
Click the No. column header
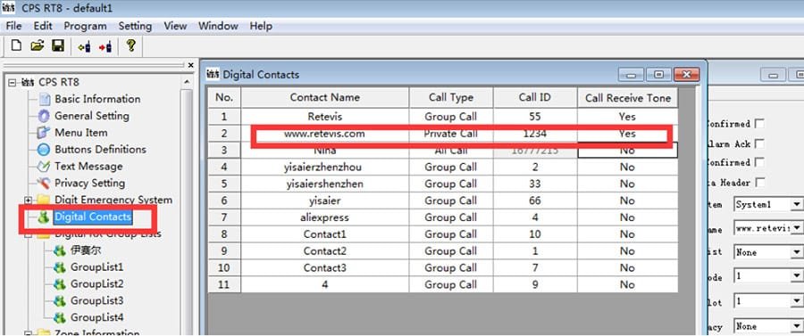pyautogui.click(x=224, y=98)
